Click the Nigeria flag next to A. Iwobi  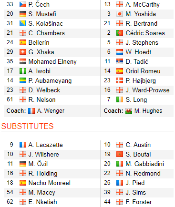tap(23, 71)
